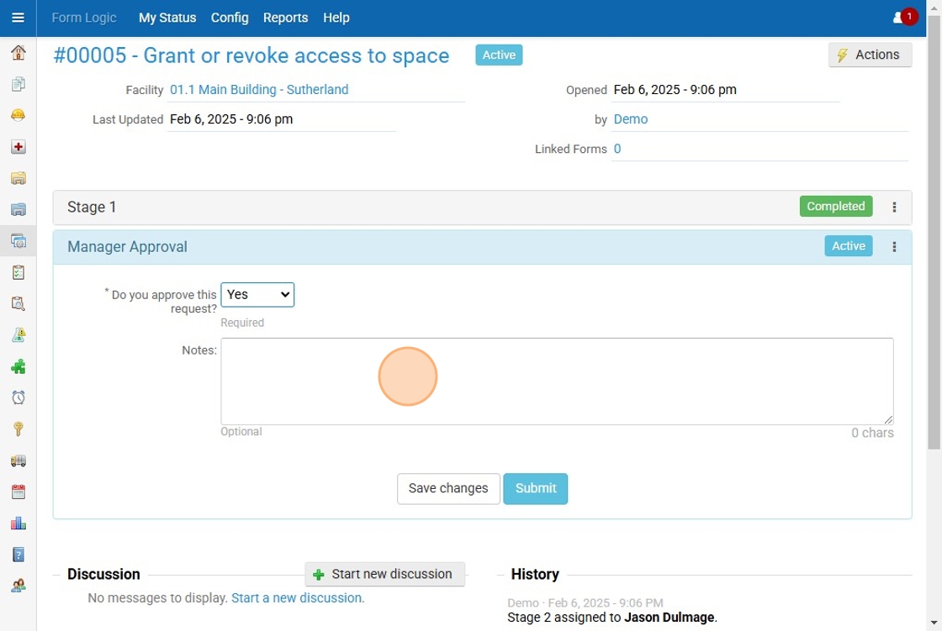The height and width of the screenshot is (631, 942).
Task: Open the alarm clock sidebar icon
Action: coord(18,397)
